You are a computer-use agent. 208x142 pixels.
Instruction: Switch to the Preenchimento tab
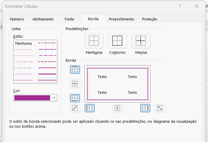coord(121,19)
